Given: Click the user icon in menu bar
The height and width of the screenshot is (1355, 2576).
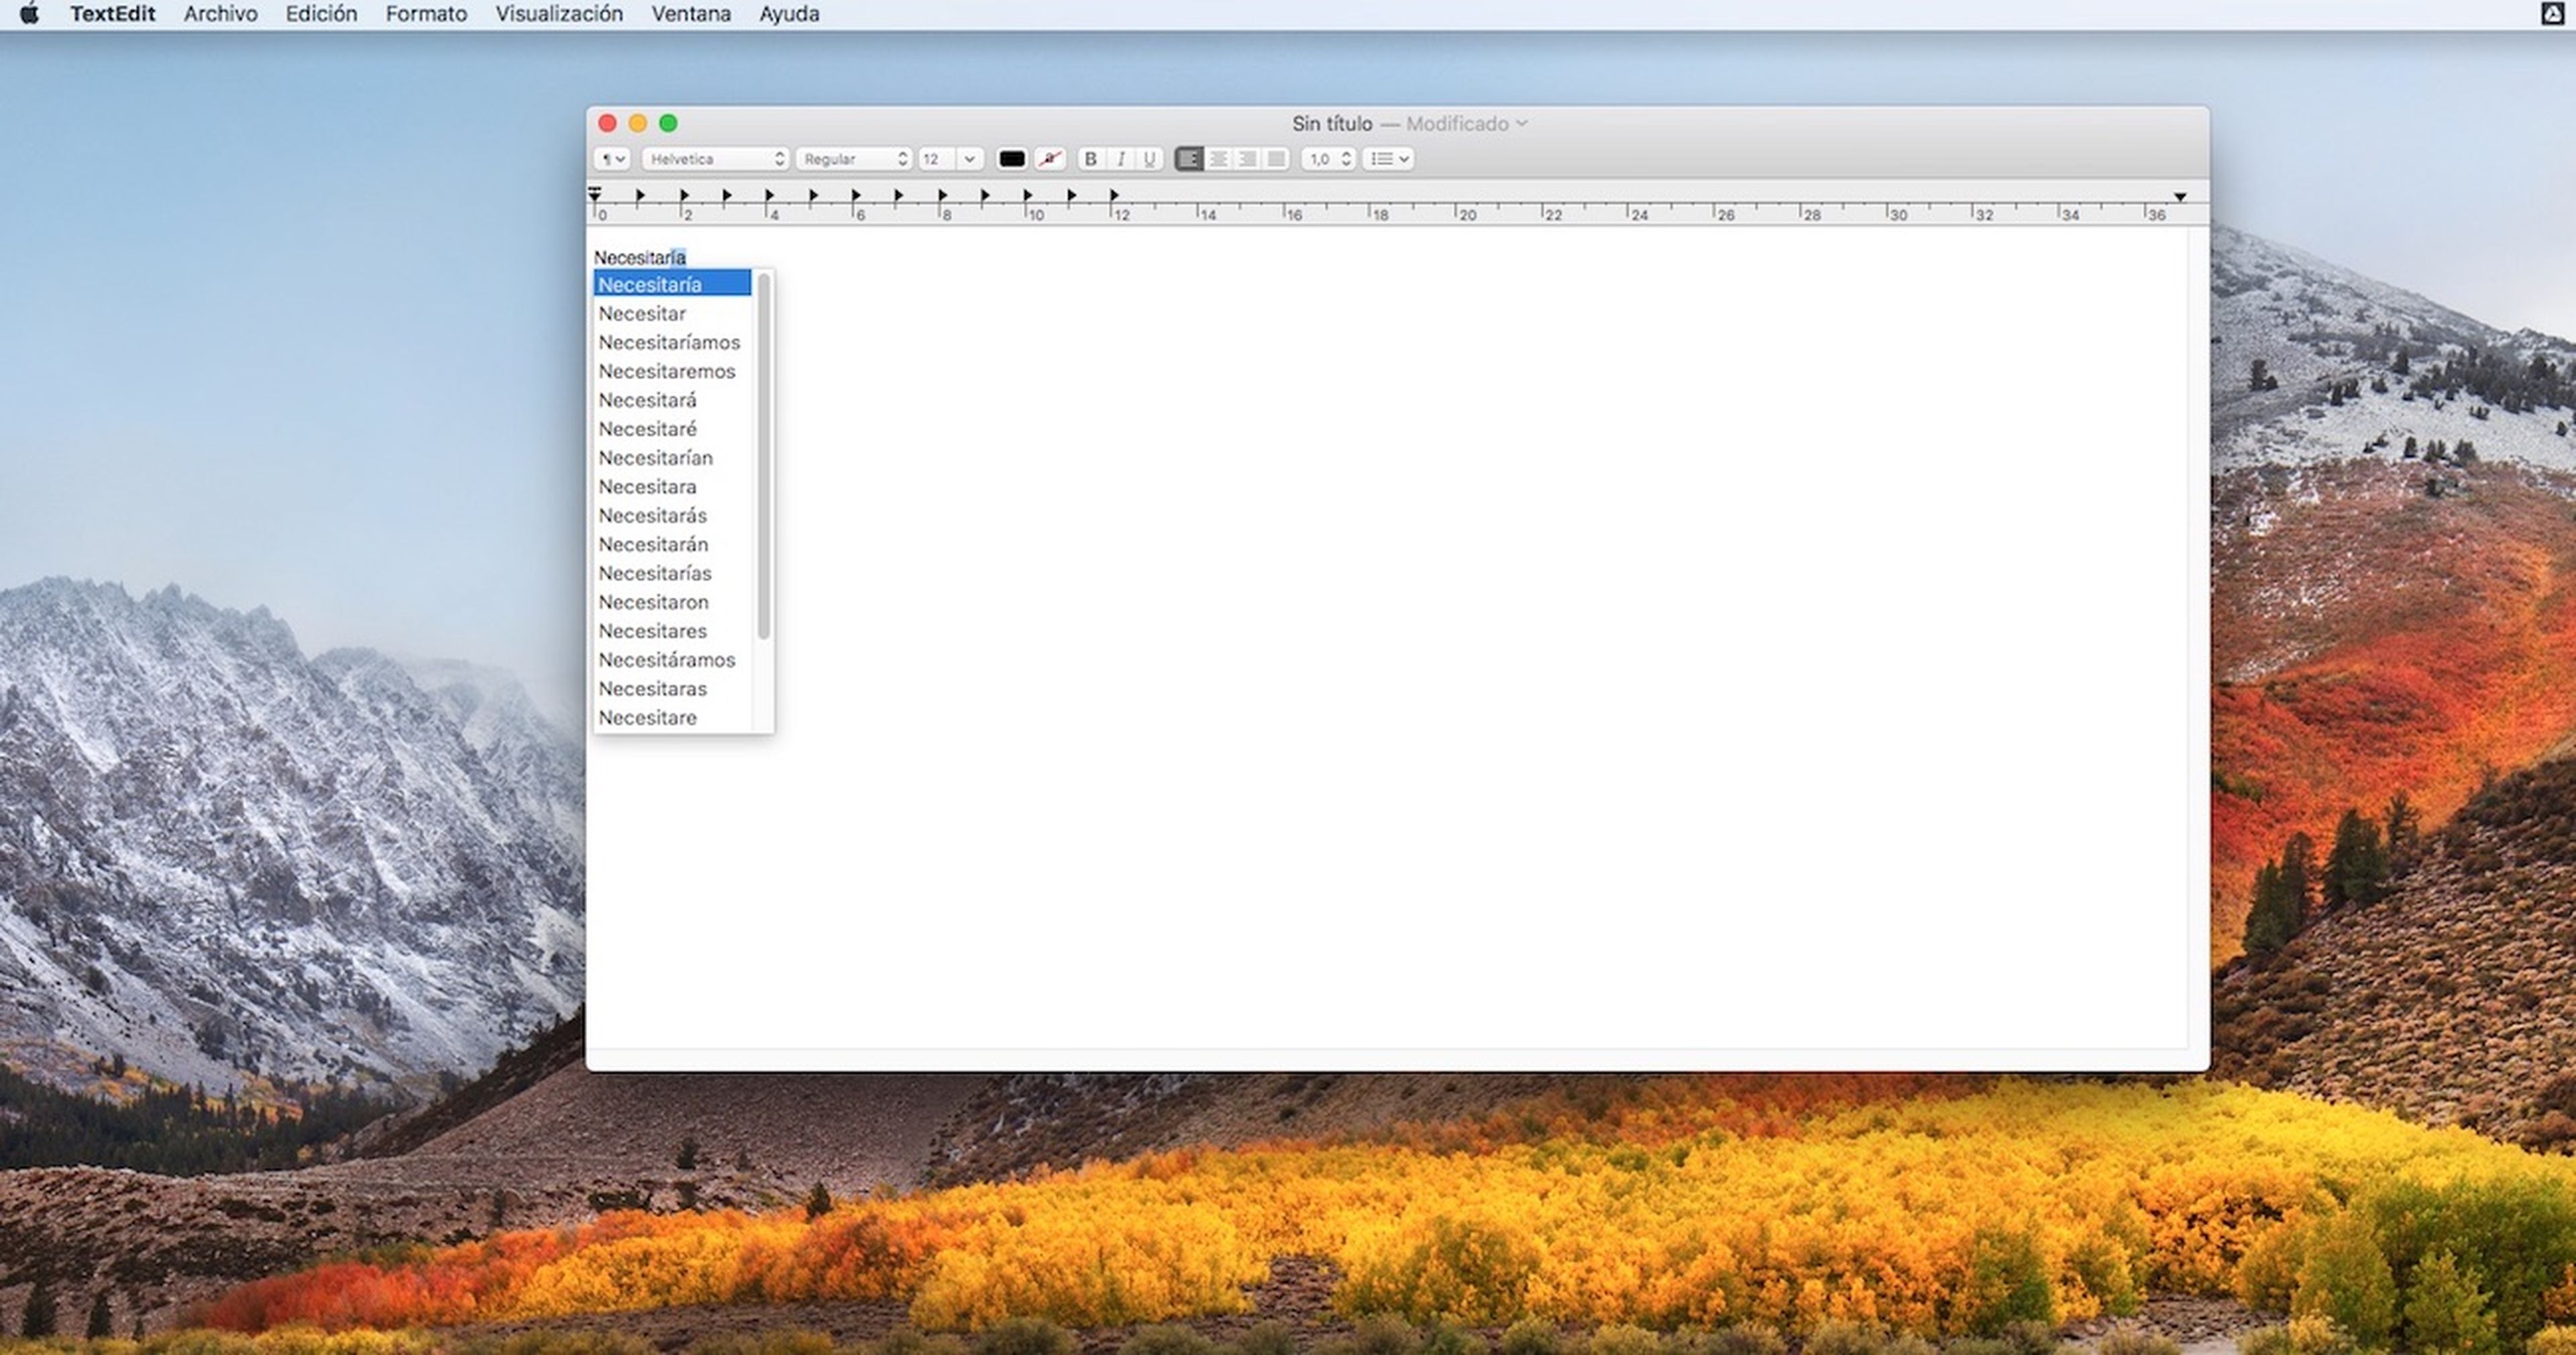Looking at the screenshot, I should pos(2552,14).
